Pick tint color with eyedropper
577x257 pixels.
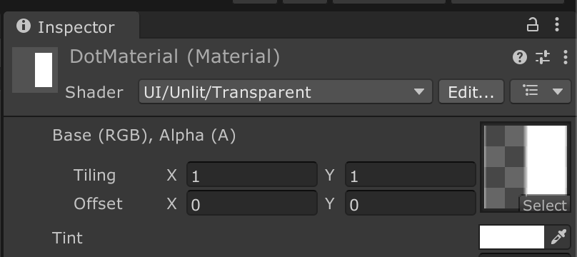(558, 237)
